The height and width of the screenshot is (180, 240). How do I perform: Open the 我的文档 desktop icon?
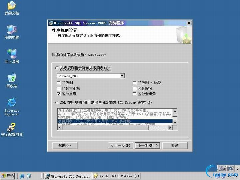click(x=12, y=8)
